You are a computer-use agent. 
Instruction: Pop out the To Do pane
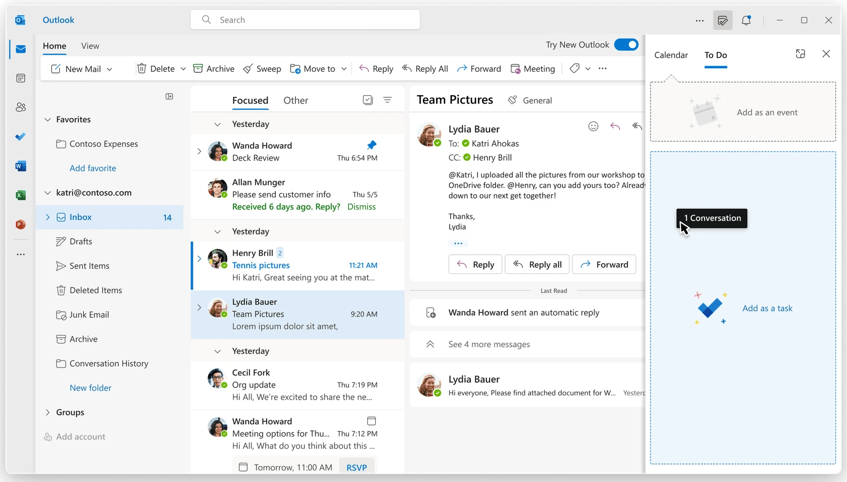800,54
